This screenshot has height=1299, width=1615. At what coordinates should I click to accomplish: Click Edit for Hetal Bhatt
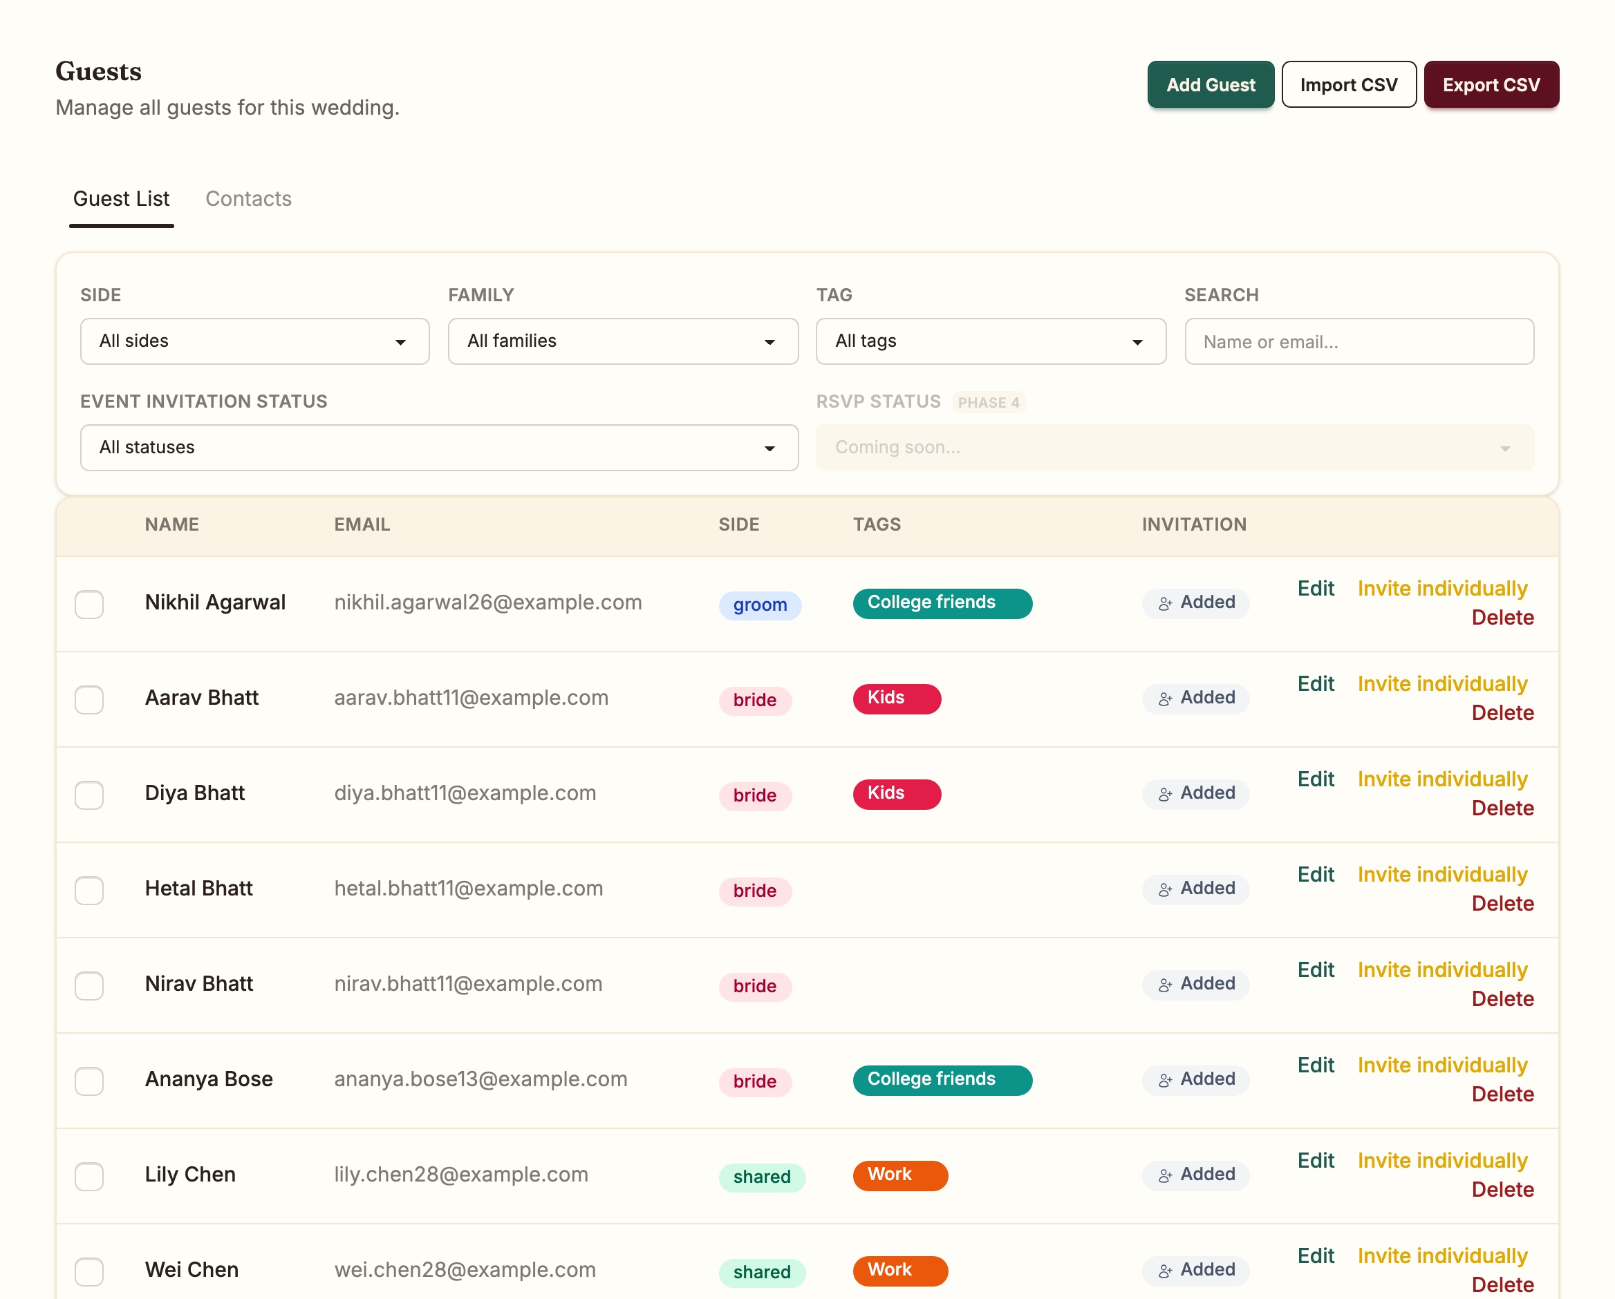point(1316,875)
